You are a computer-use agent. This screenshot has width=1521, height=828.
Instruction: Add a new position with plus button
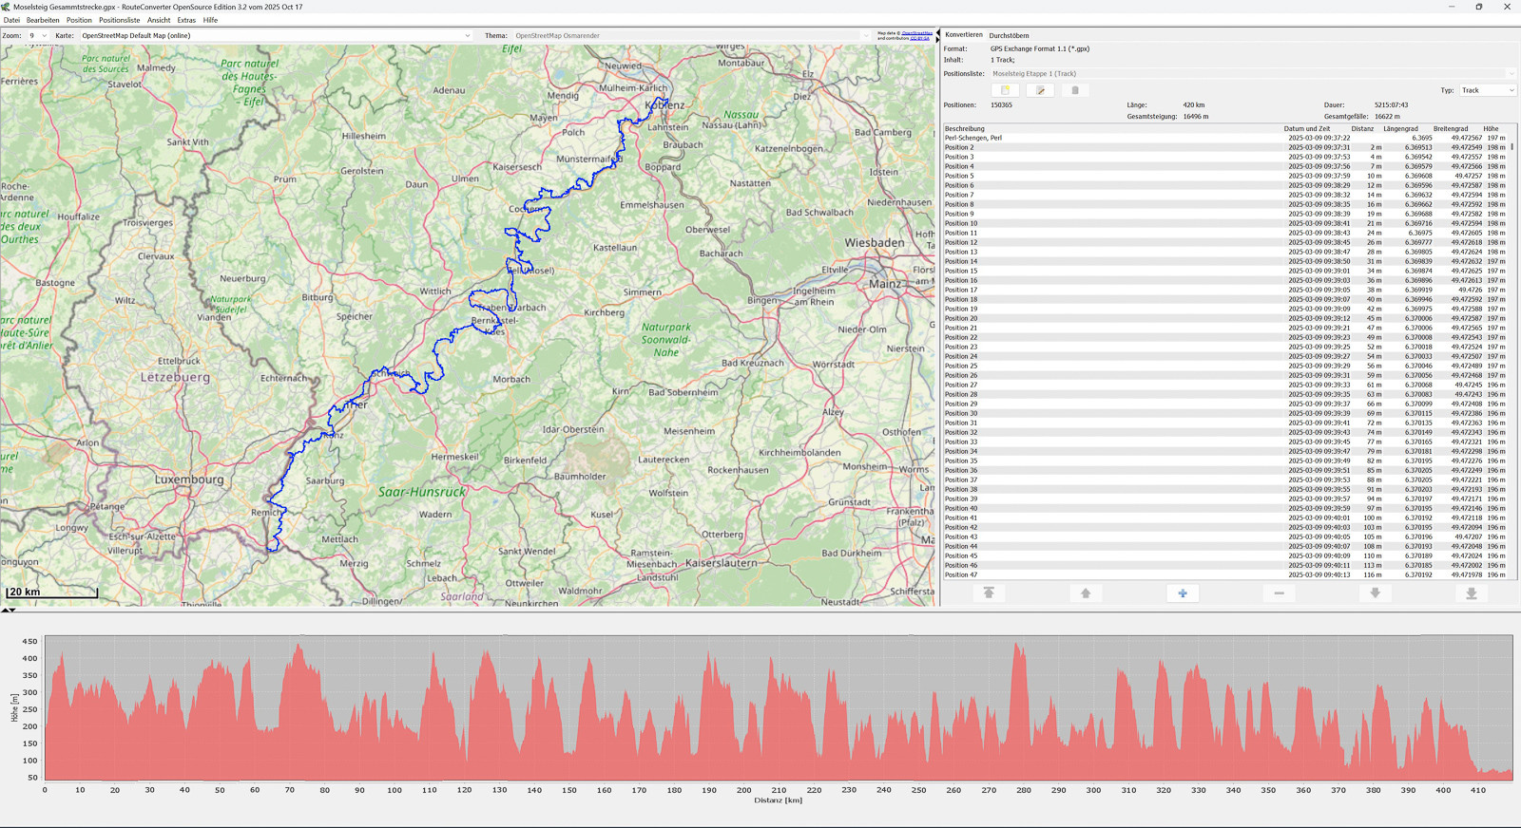[x=1183, y=593]
